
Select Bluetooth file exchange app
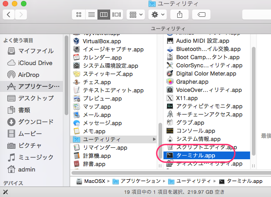(x=207, y=49)
